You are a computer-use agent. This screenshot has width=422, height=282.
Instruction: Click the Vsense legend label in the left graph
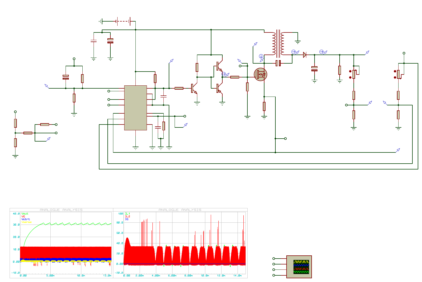26,222
